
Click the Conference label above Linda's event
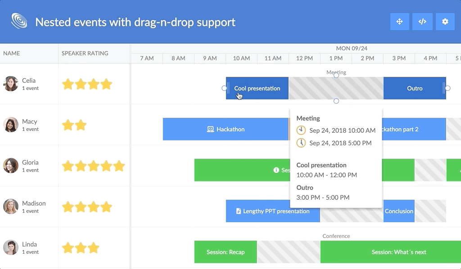[x=336, y=236]
